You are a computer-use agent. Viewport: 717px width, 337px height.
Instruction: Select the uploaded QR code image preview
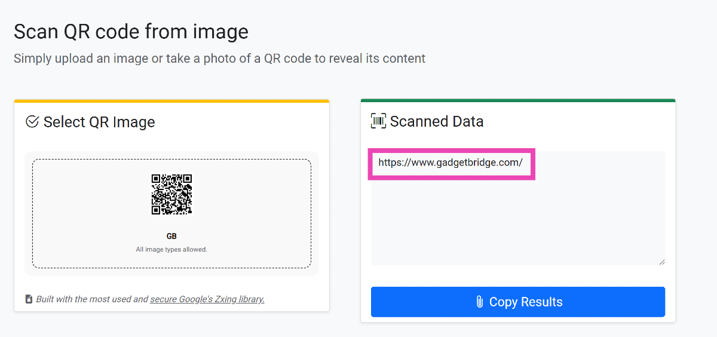pyautogui.click(x=171, y=194)
